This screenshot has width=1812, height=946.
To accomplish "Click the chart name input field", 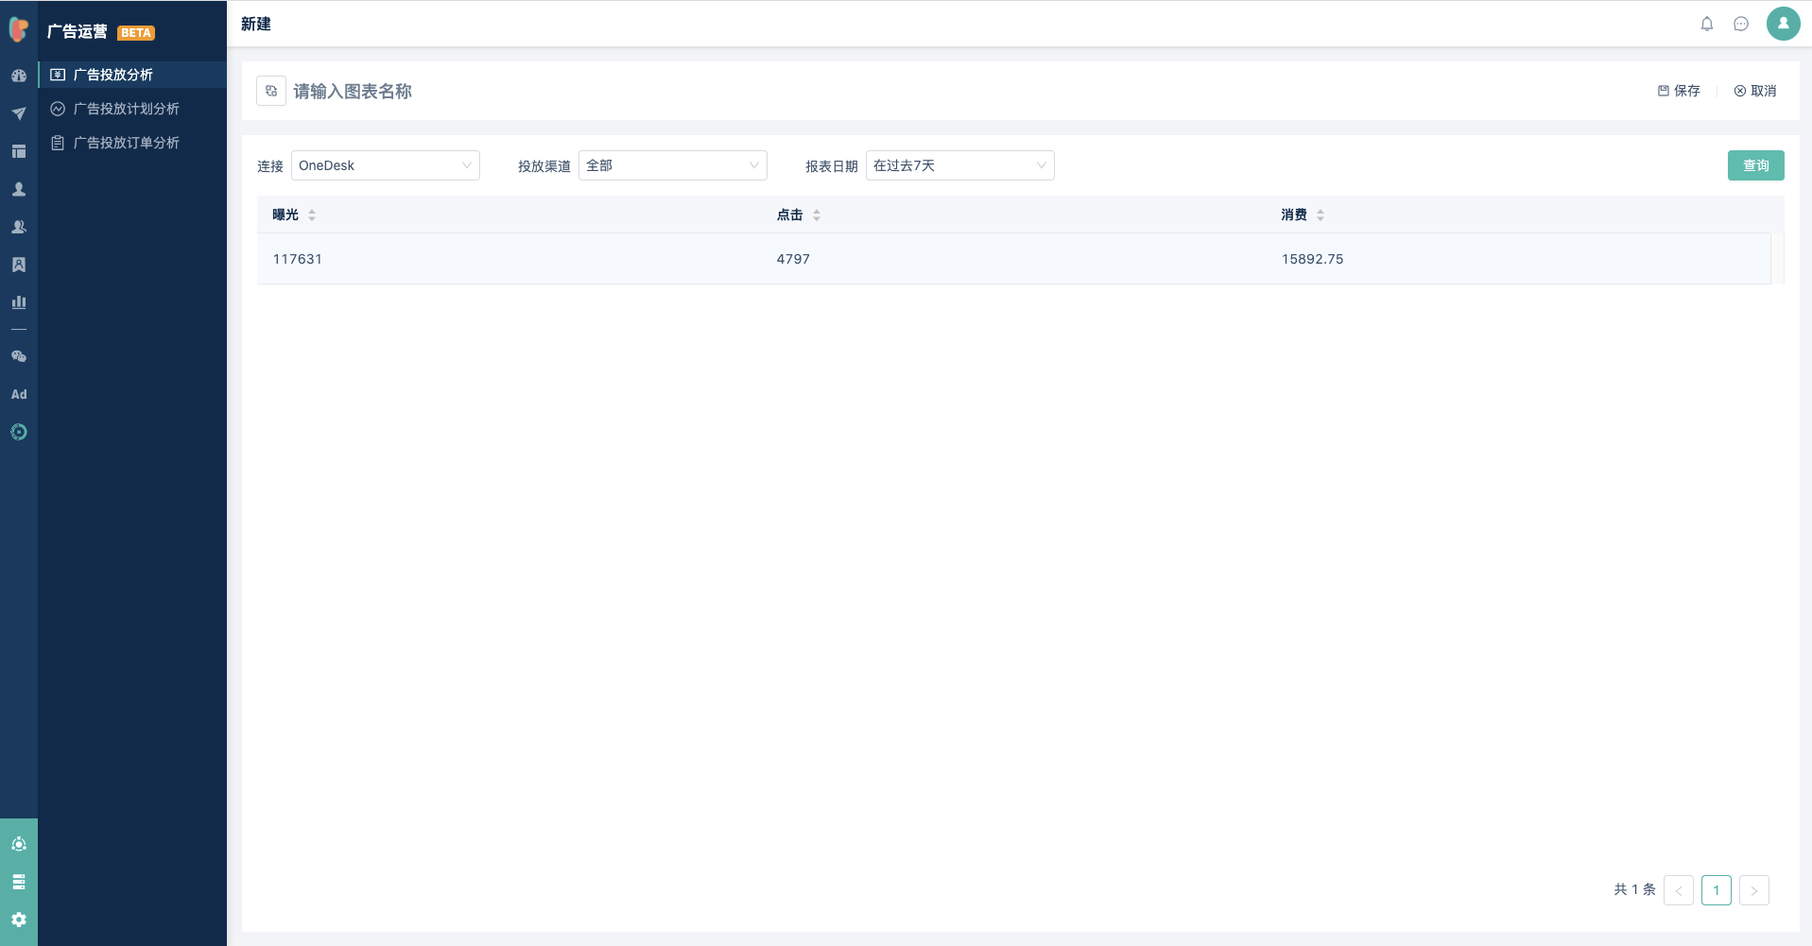I will click(353, 91).
